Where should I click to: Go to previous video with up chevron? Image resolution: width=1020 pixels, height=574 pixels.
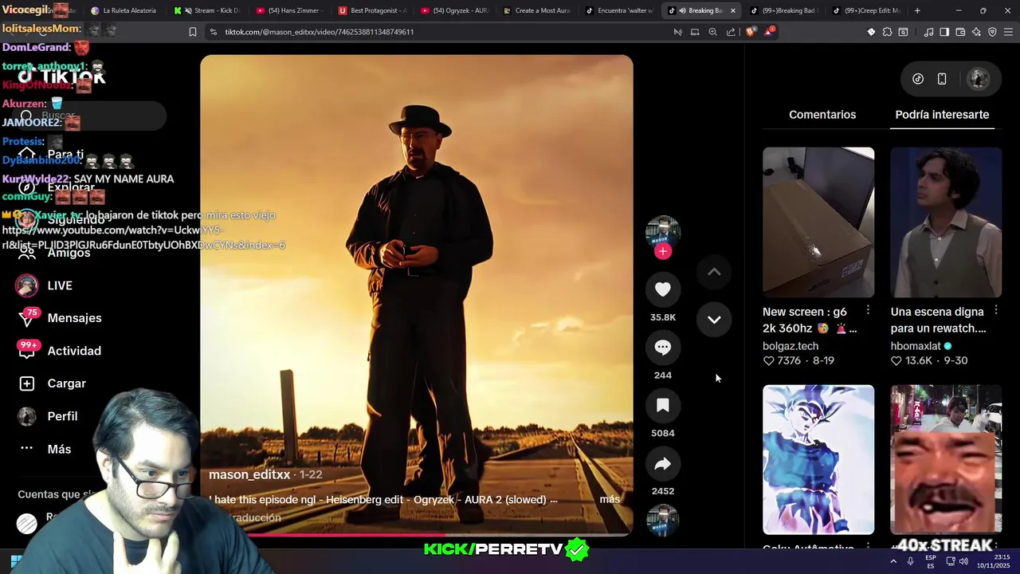pos(714,272)
